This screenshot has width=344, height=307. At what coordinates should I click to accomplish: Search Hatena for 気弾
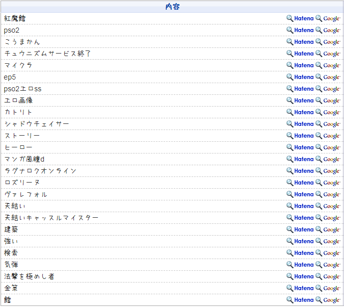[x=300, y=265]
